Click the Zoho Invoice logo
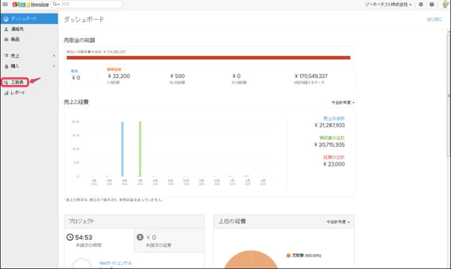The width and height of the screenshot is (451, 269). click(31, 5)
